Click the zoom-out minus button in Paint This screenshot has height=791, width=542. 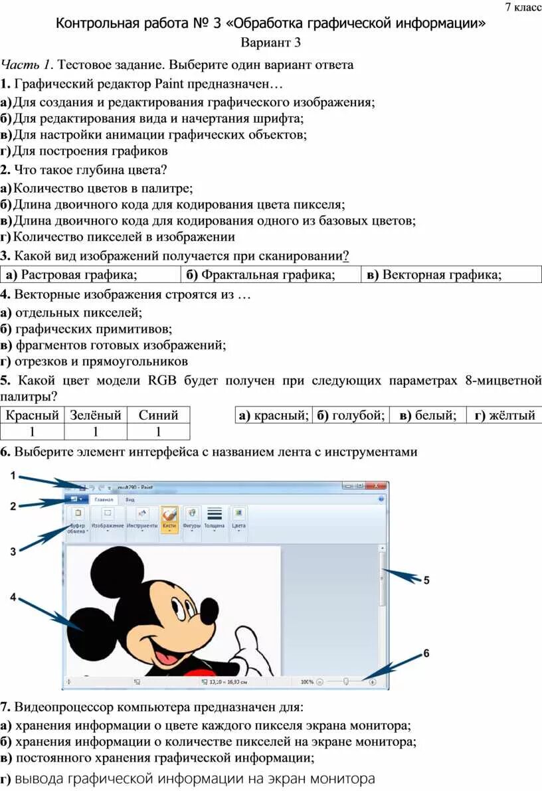point(320,681)
